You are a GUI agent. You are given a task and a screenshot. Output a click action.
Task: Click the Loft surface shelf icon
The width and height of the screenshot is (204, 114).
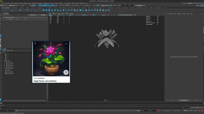[x=64, y=10]
